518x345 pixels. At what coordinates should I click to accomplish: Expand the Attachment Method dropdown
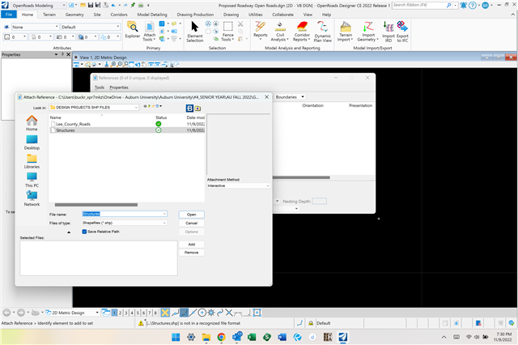[x=268, y=185]
